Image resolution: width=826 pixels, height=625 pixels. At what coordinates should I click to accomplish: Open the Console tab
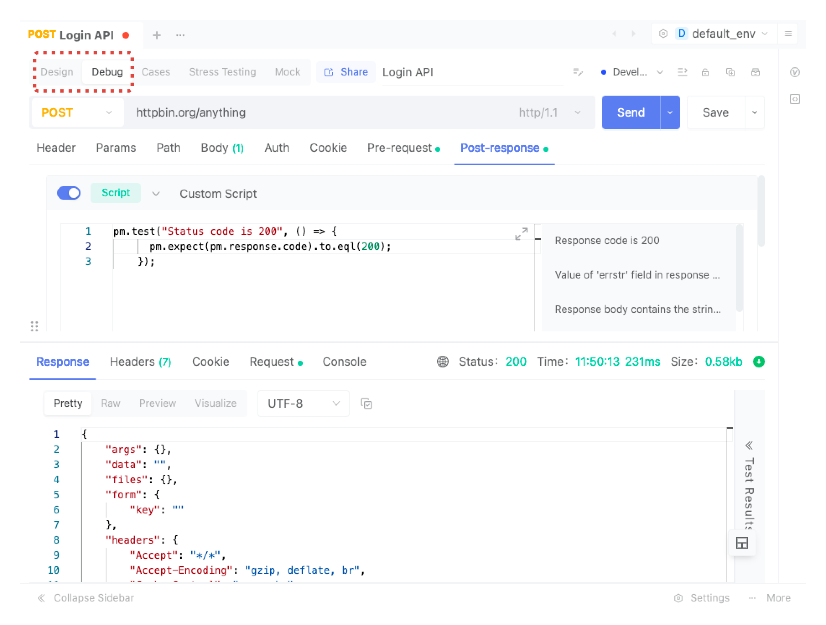344,362
